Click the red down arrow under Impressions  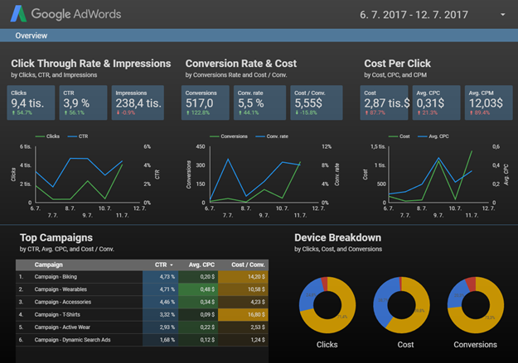click(118, 112)
